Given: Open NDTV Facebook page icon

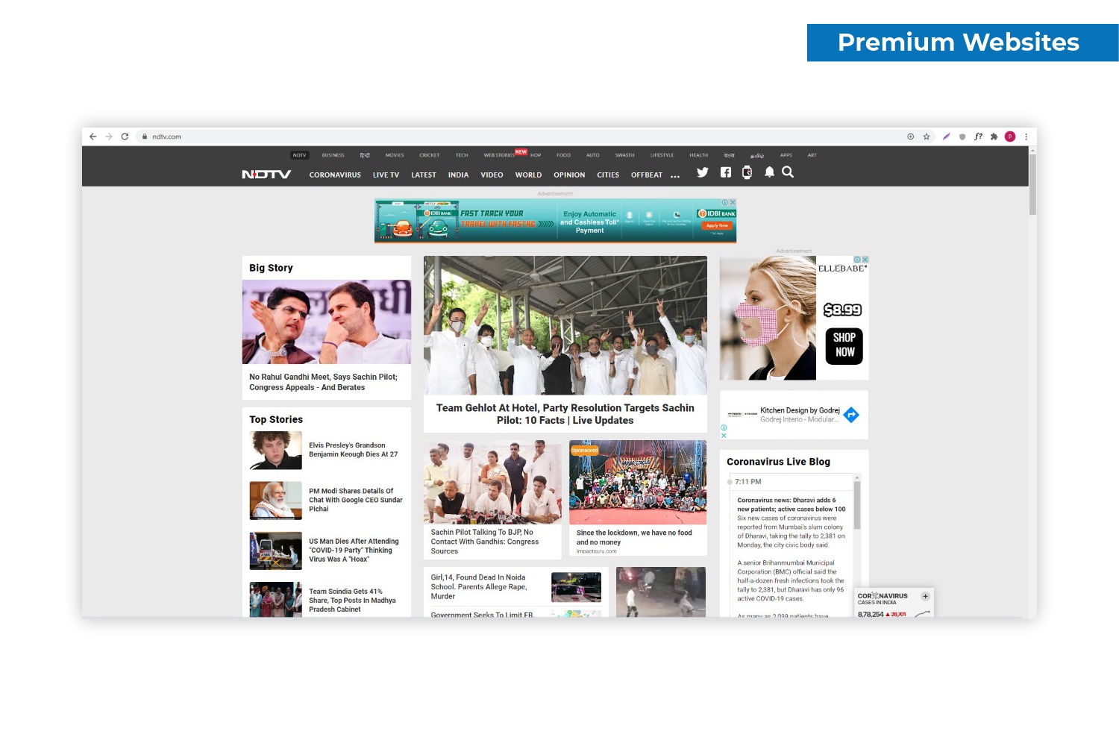Looking at the screenshot, I should coord(725,172).
